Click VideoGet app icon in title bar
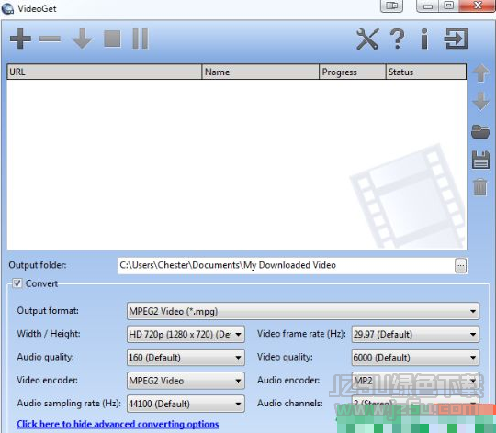 [7, 8]
